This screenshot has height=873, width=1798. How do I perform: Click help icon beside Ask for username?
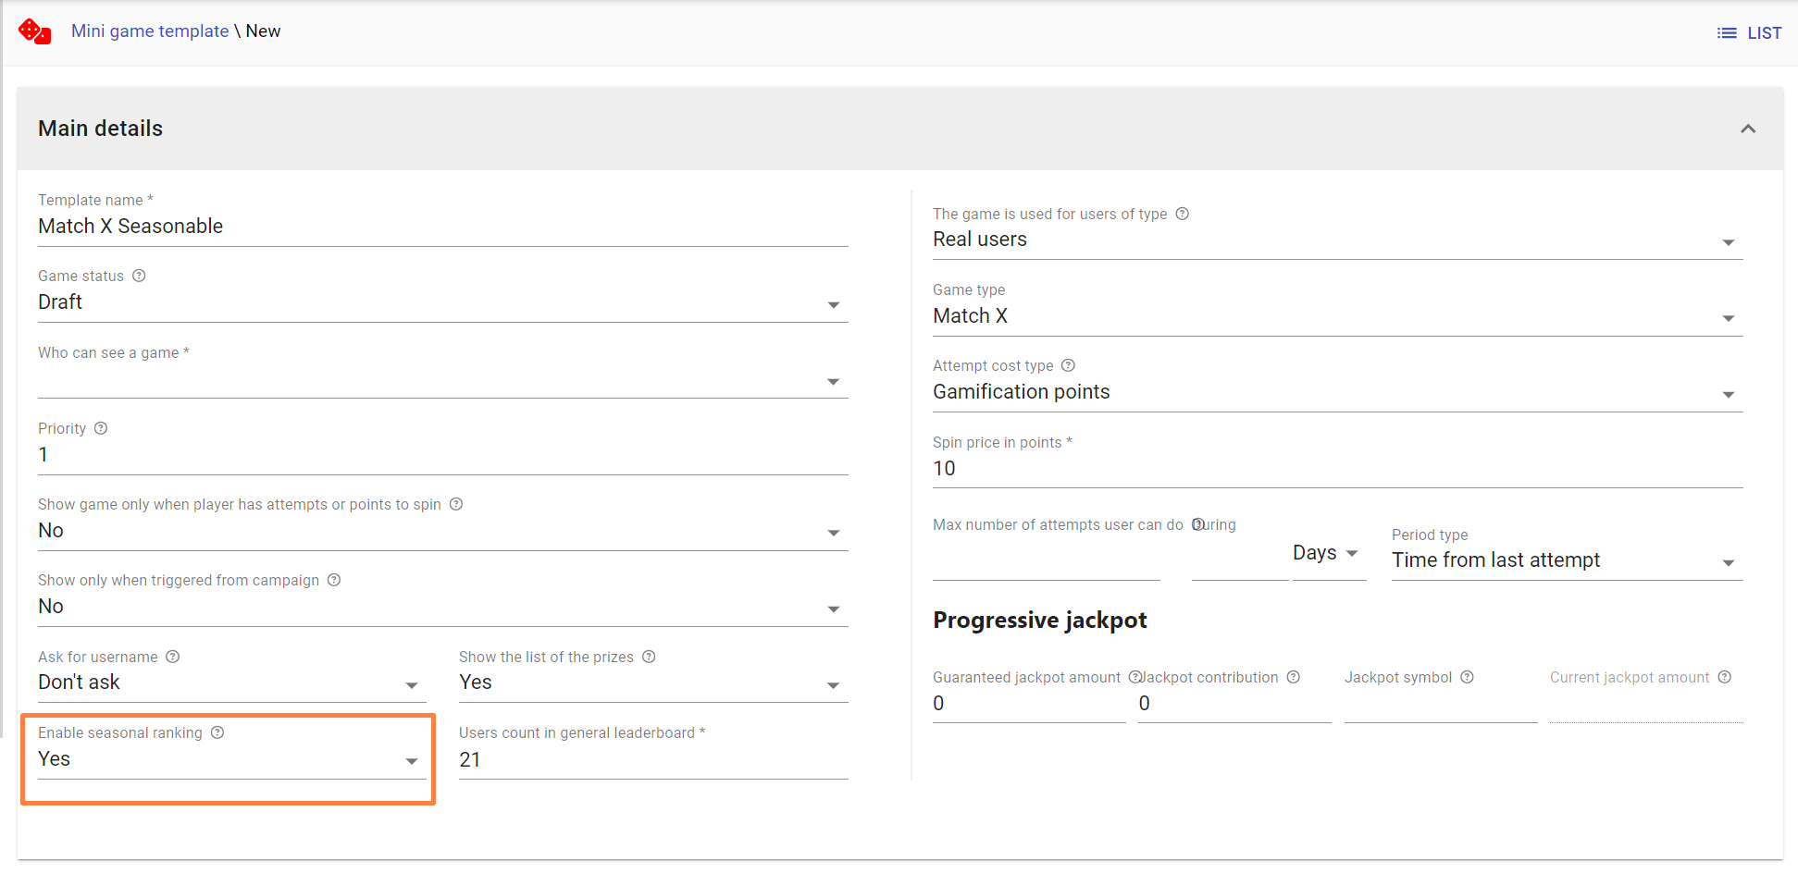[x=173, y=657]
